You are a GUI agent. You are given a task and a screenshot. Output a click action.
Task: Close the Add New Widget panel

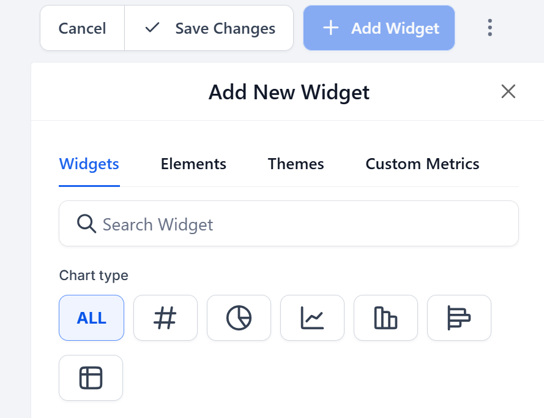509,91
